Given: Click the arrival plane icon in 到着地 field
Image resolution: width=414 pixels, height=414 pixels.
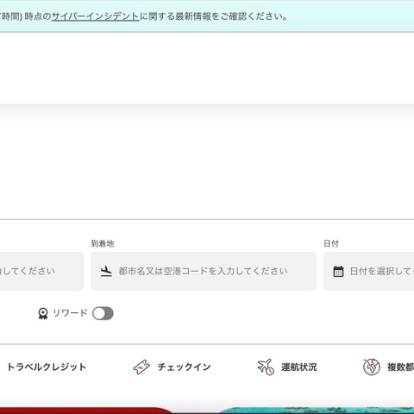Looking at the screenshot, I should tap(106, 271).
